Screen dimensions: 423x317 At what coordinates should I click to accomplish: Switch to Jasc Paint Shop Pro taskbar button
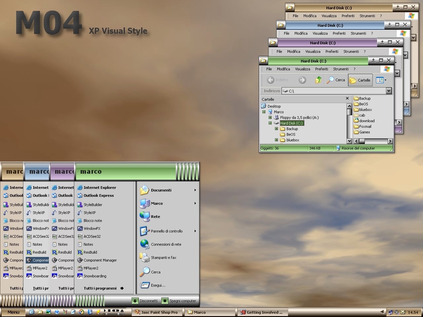157,312
